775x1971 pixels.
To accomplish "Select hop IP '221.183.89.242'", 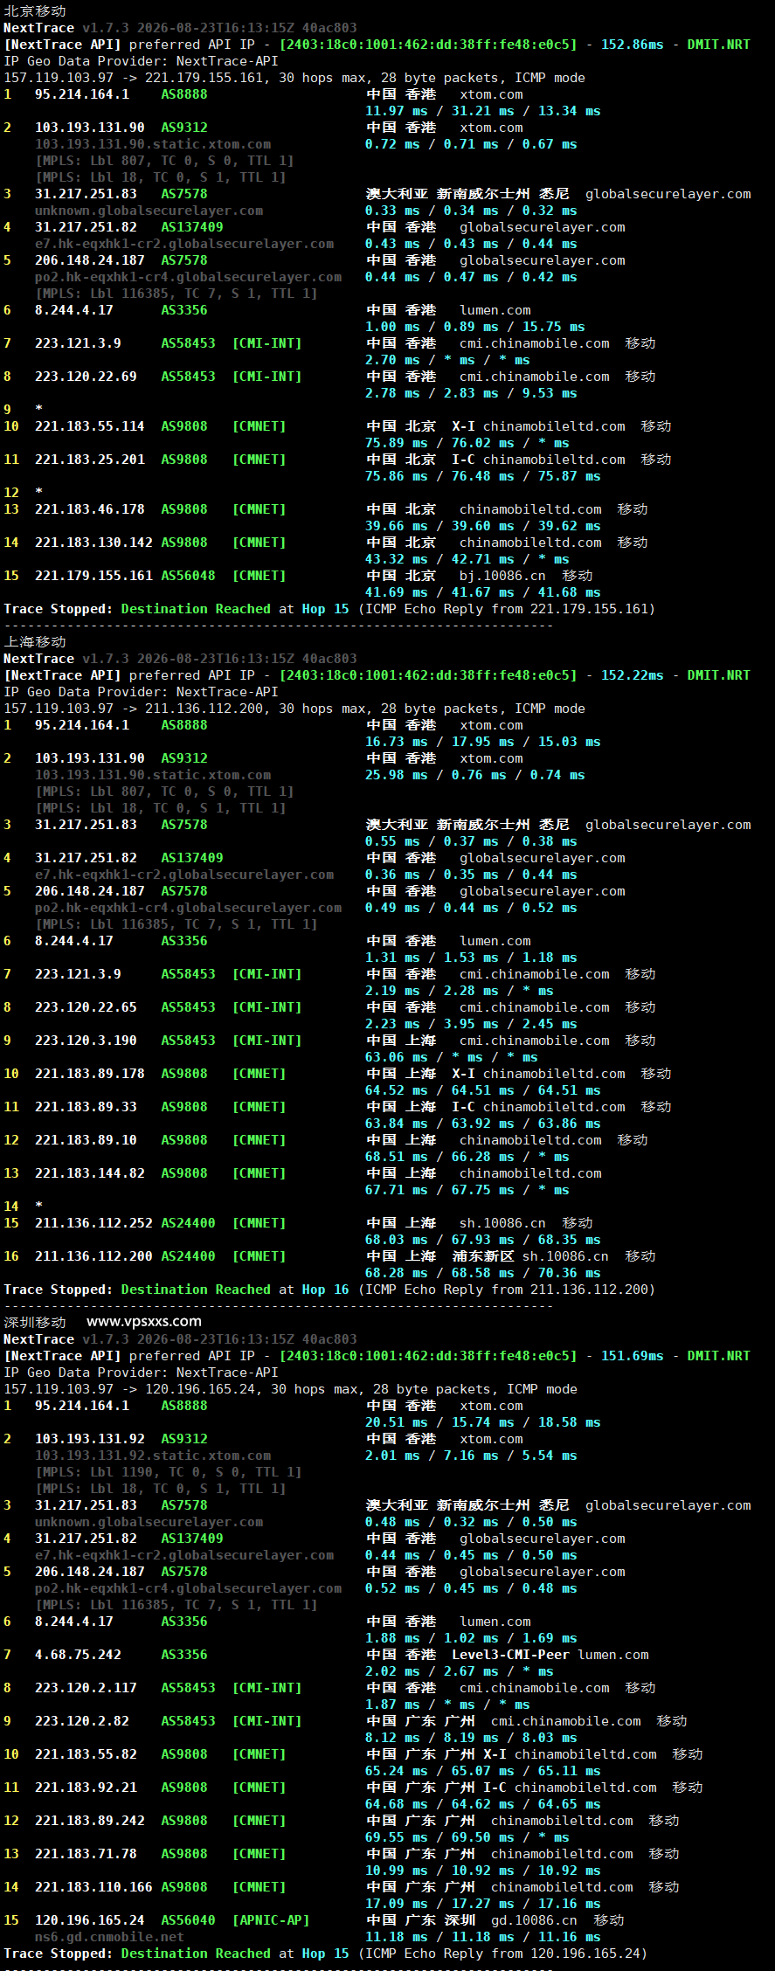I will tap(90, 1821).
